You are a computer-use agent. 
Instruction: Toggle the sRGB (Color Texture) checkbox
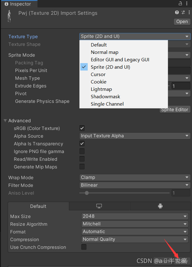82,128
